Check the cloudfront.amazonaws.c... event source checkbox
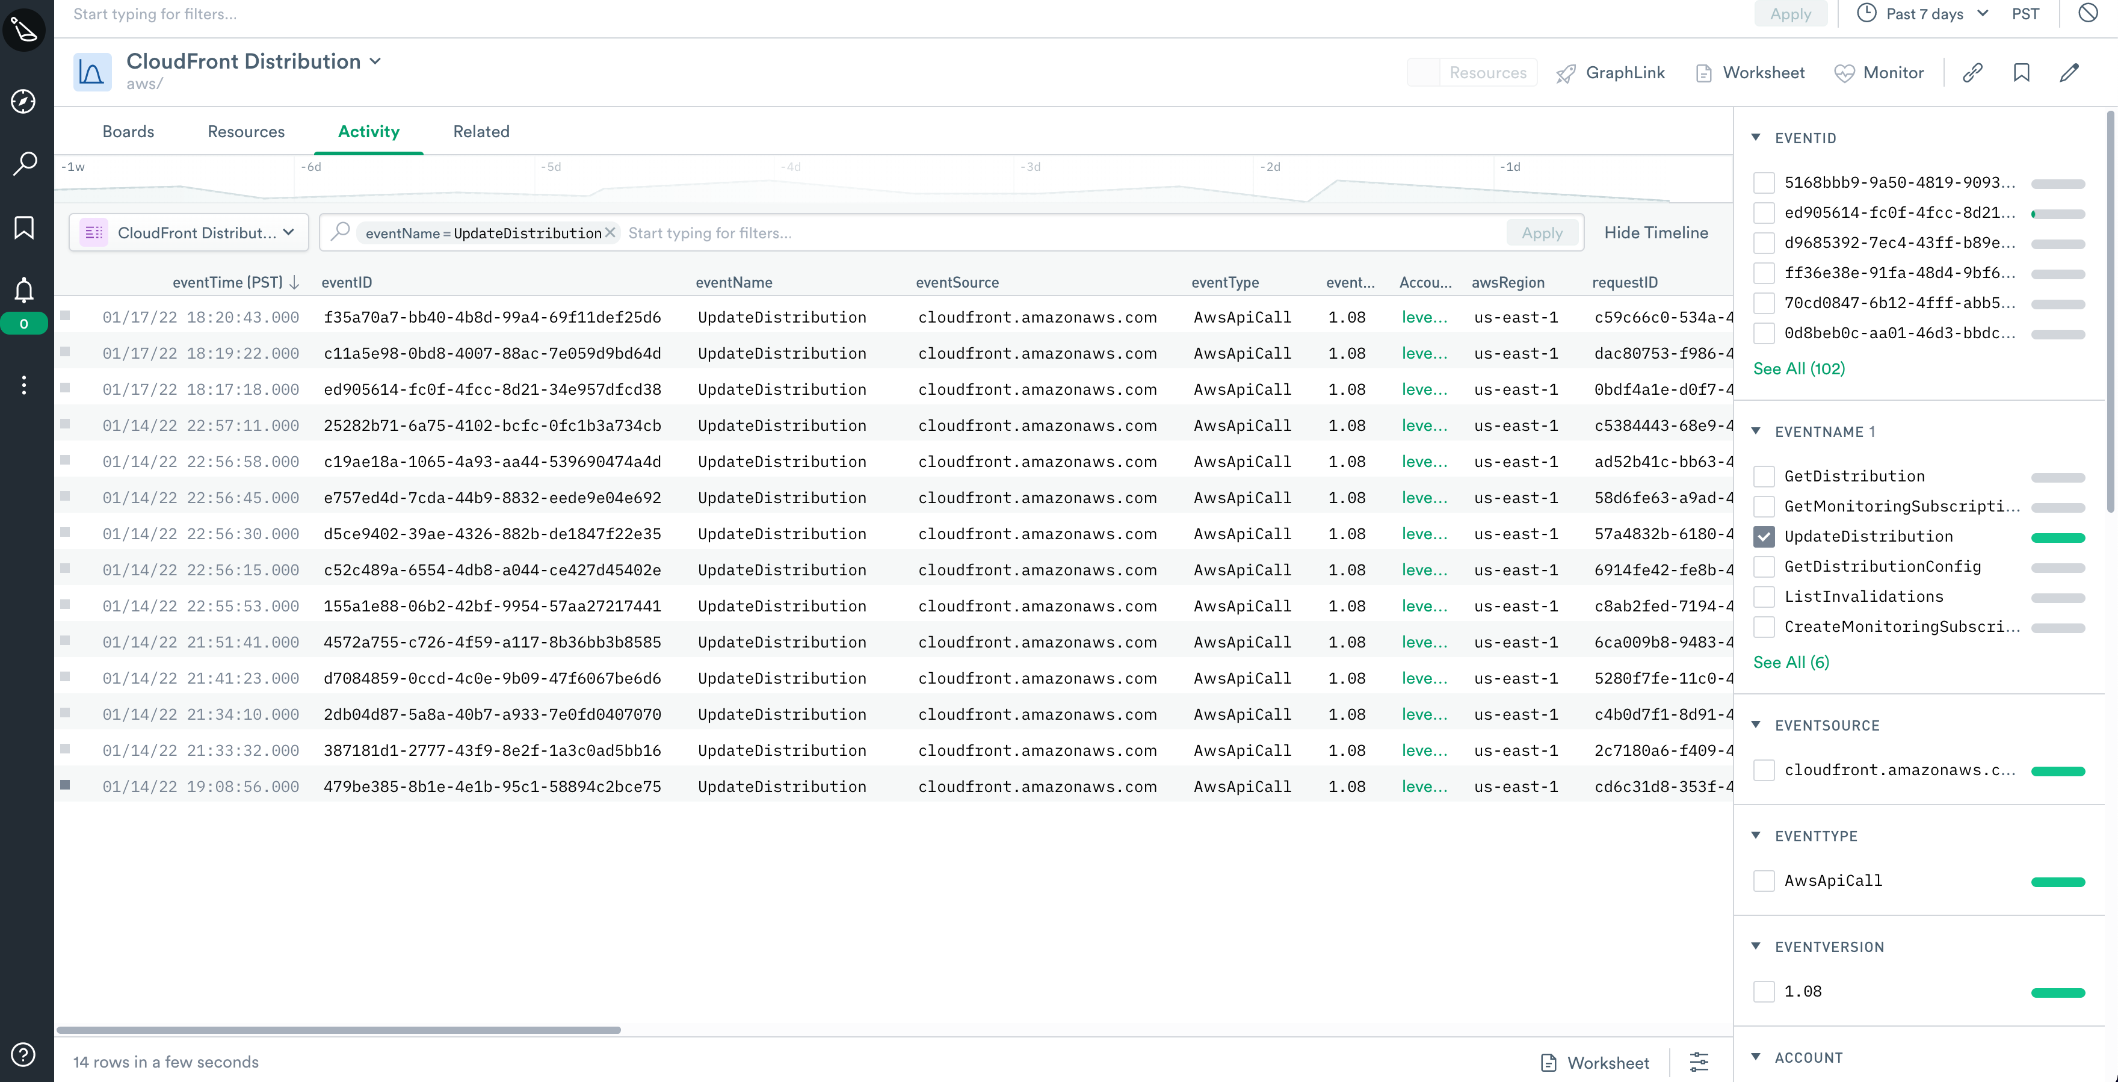 (x=1764, y=770)
